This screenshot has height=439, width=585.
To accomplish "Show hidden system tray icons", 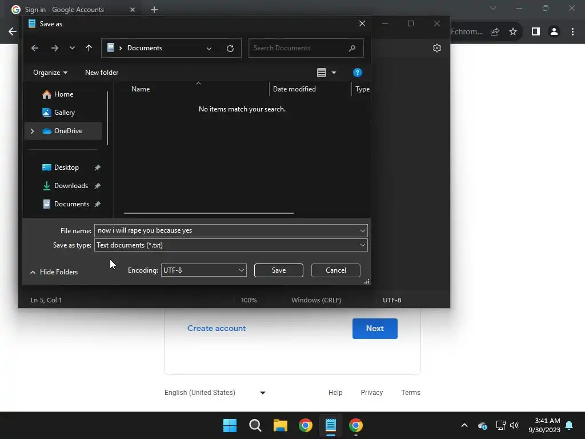I will click(x=464, y=425).
